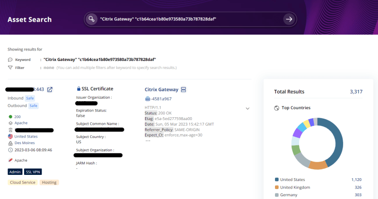378x199 pixels.
Task: Click the favicon hash icon before -4581a967
Action: [x=147, y=99]
